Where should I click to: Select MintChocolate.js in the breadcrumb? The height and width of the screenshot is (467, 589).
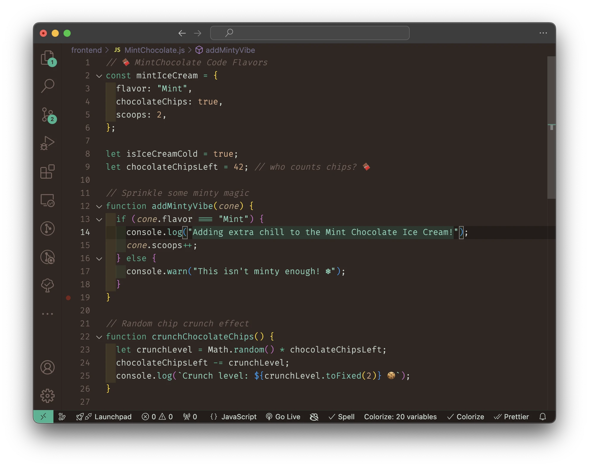tap(154, 50)
